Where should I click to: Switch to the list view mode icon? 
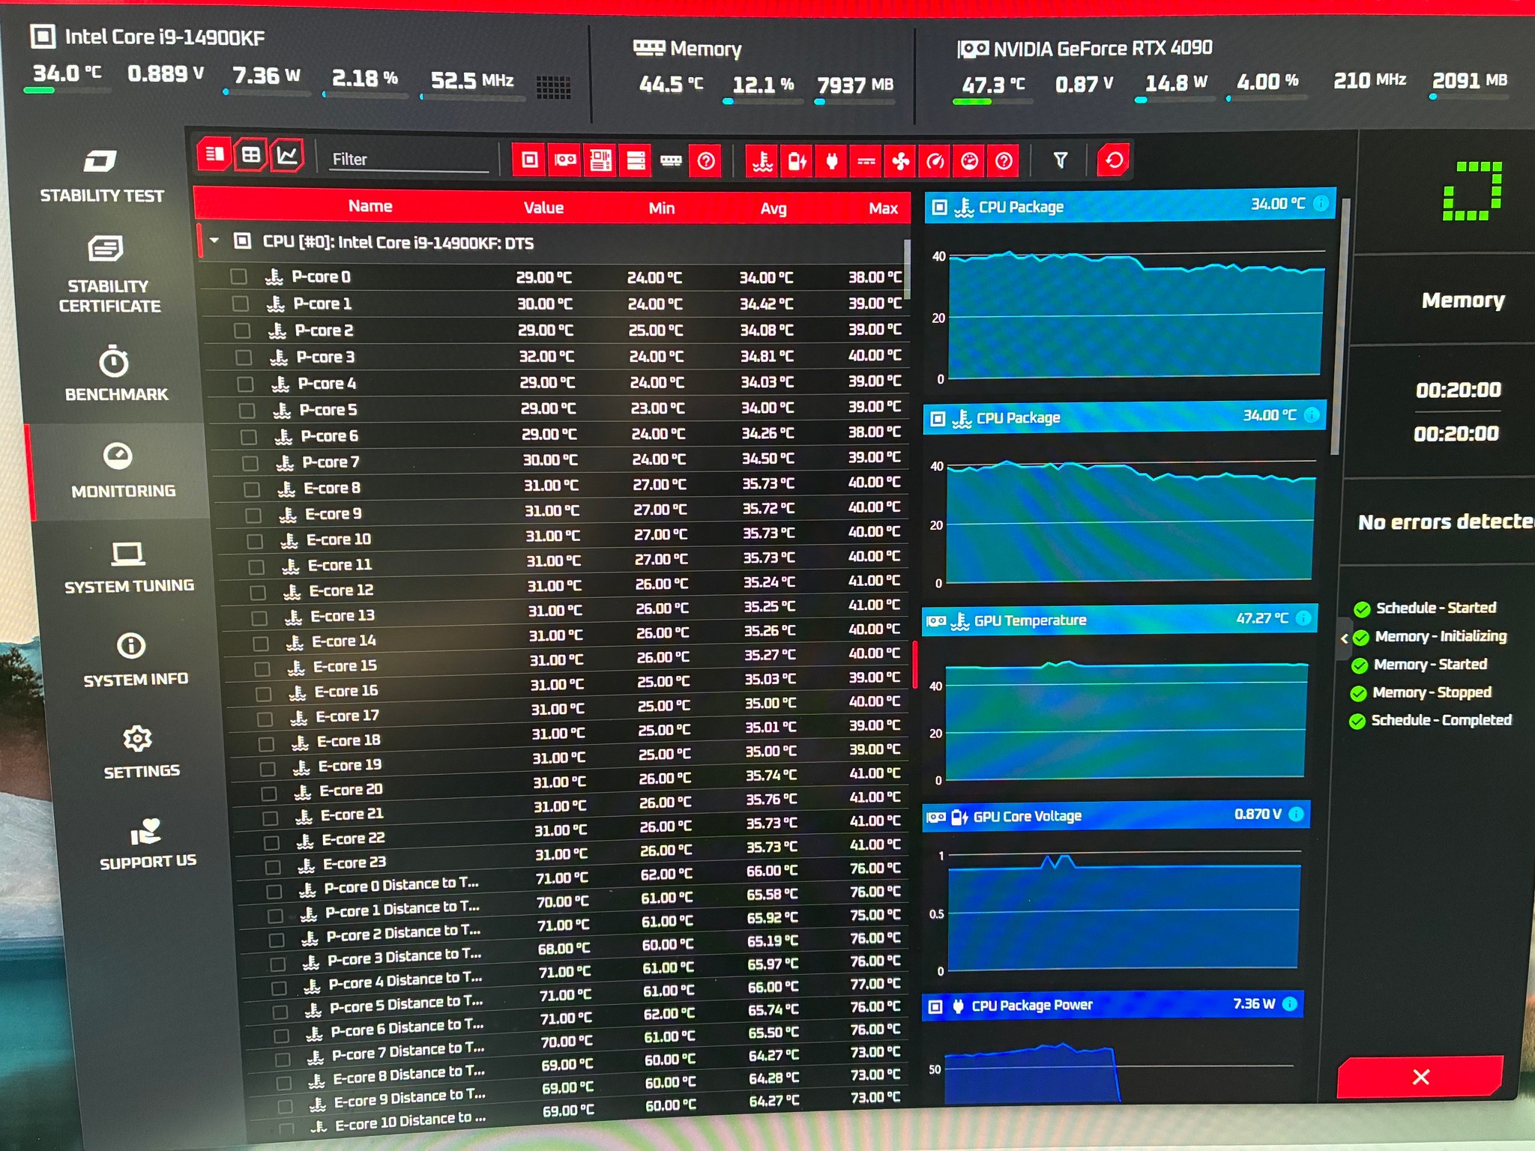coord(214,154)
